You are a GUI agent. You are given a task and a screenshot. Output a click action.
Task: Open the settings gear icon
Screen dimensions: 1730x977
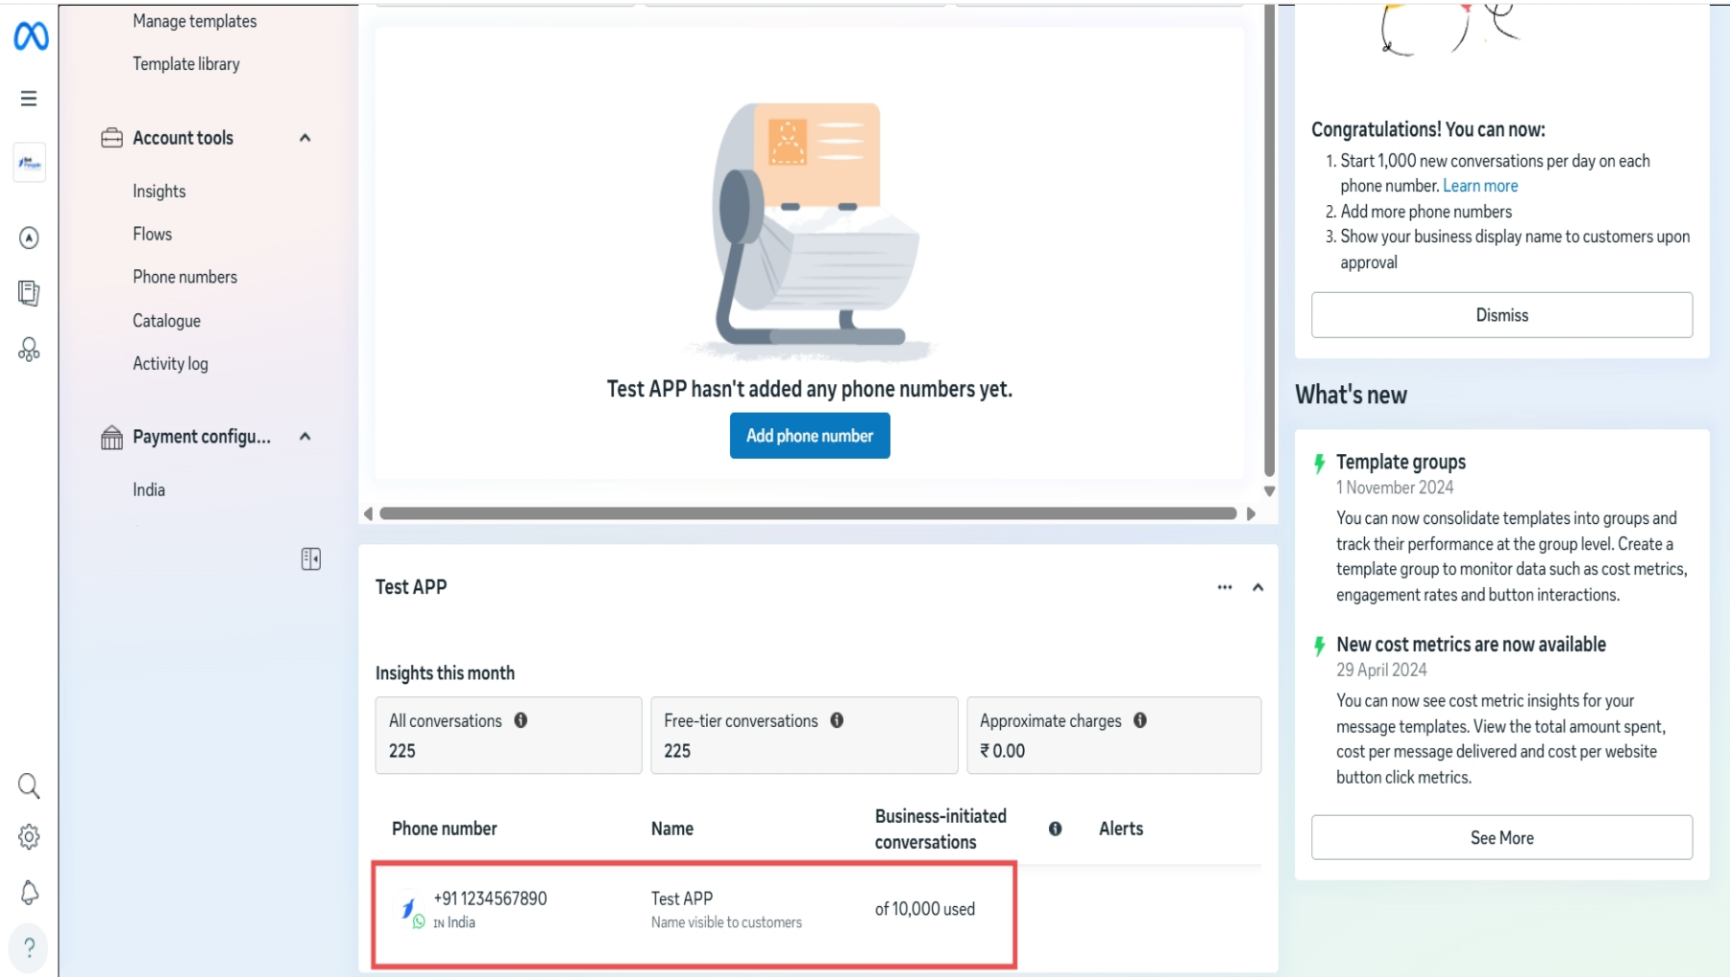(x=29, y=837)
